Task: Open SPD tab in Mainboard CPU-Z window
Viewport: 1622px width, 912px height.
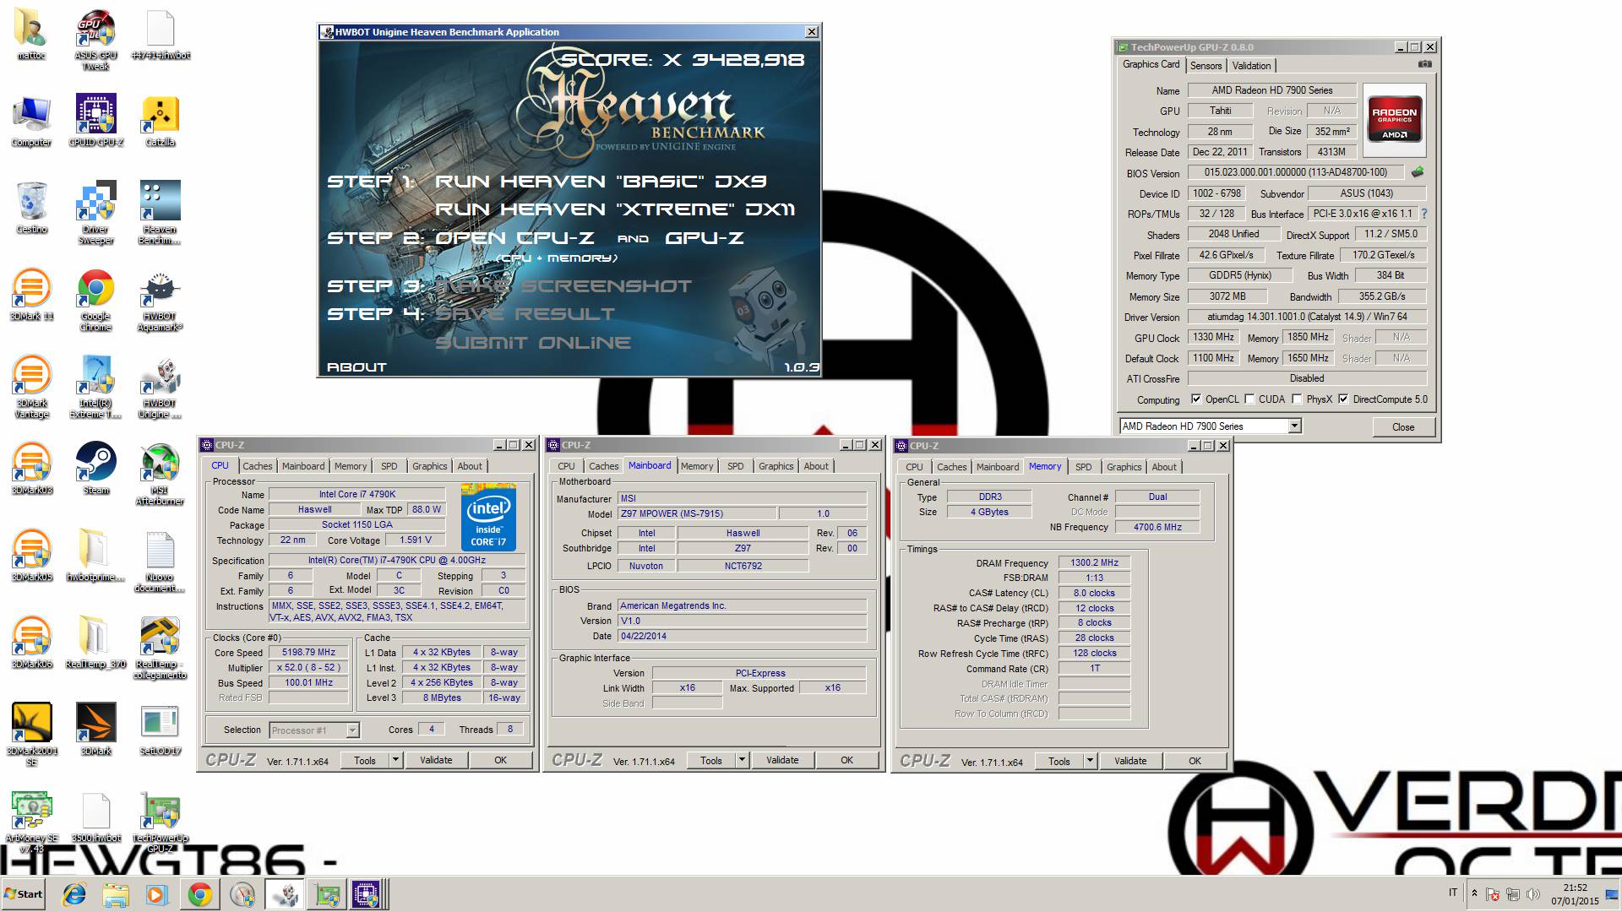Action: (x=736, y=466)
